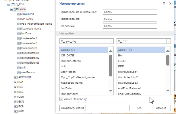Select Ppp_PppForReport_name in the left field list
Viewport: 176px width, 114px height.
click(84, 77)
